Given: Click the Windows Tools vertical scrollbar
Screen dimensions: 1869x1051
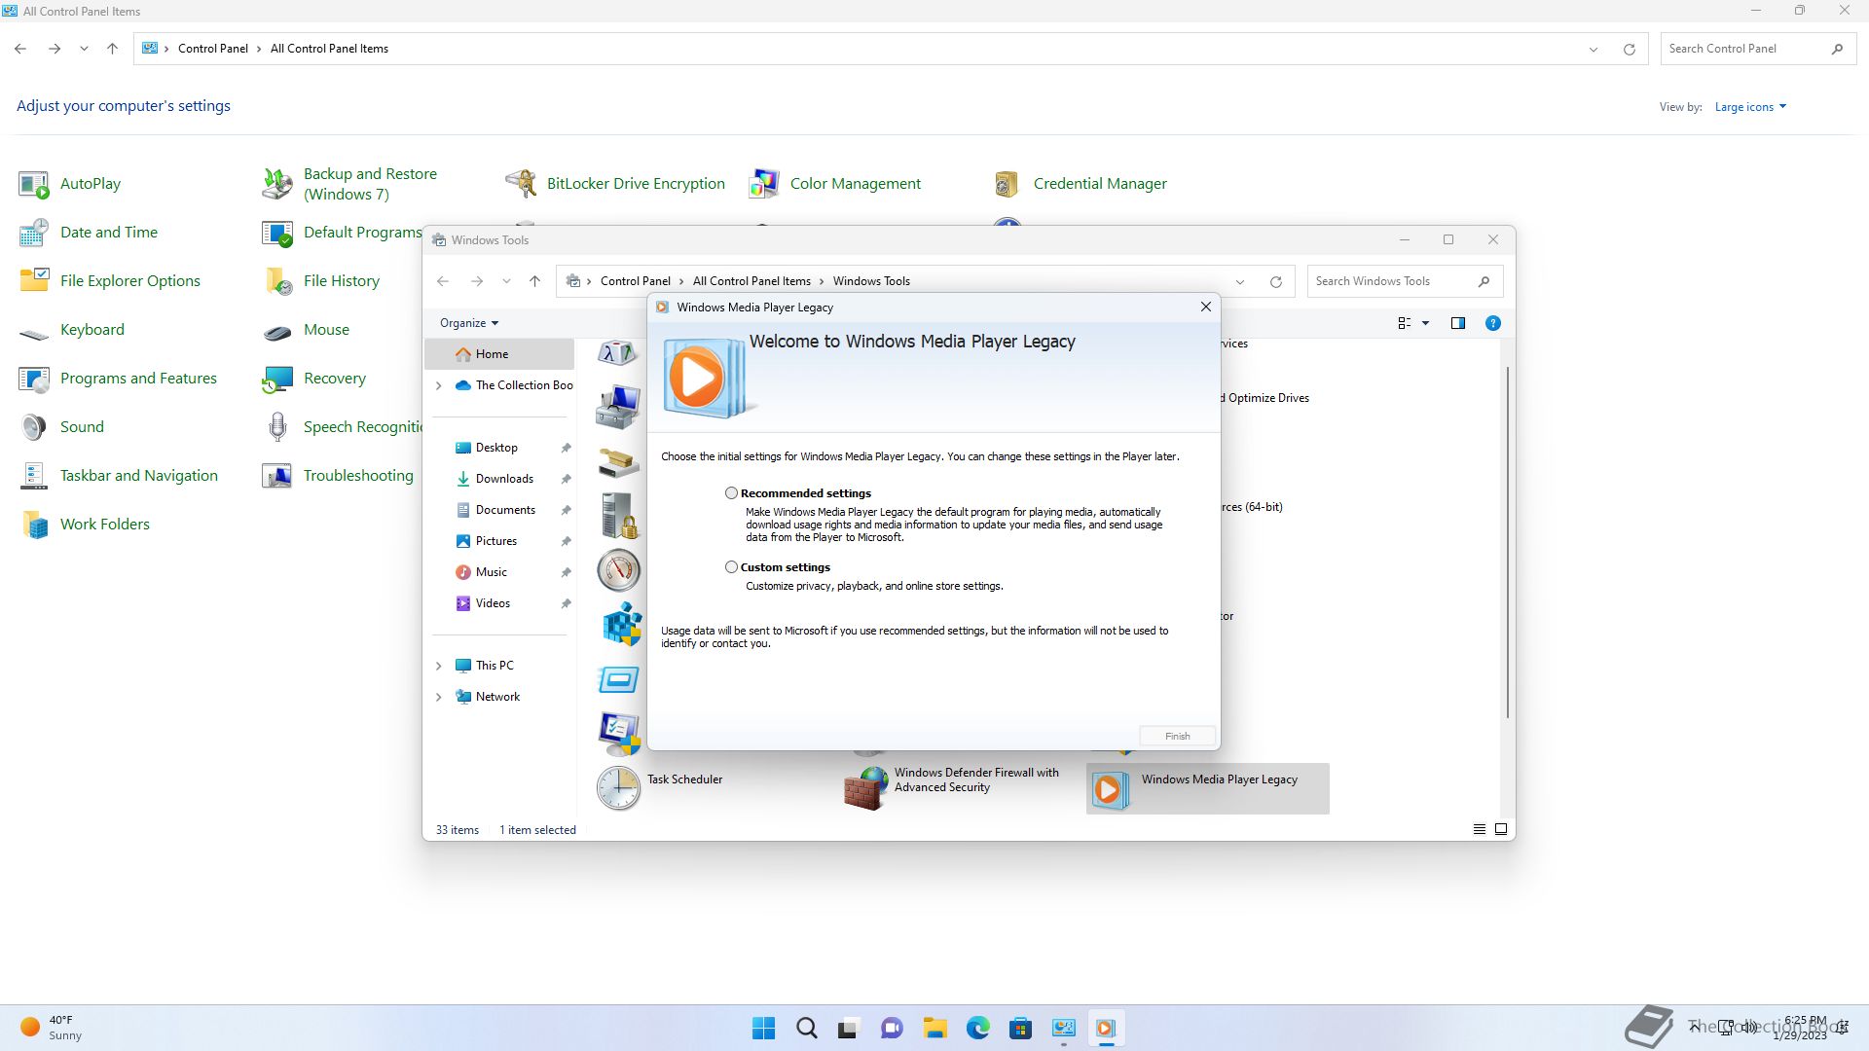Looking at the screenshot, I should (1507, 543).
